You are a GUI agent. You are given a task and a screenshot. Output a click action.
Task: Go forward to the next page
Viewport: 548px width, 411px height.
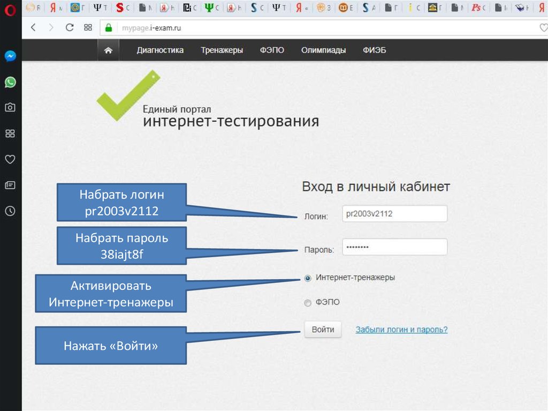51,27
